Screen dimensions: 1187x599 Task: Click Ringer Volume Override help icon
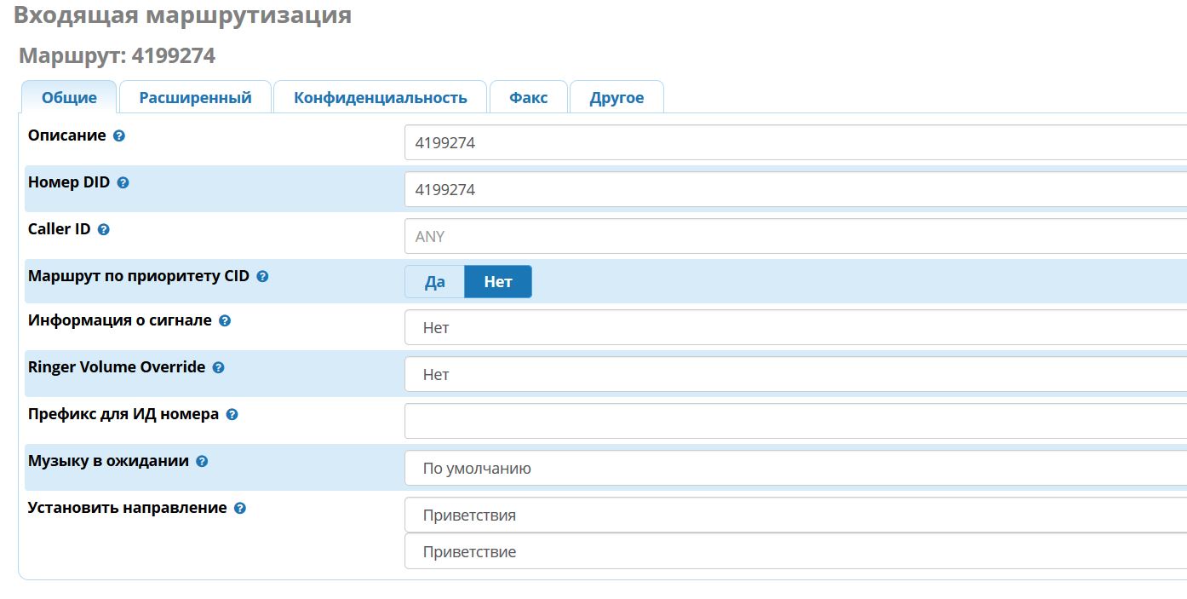(x=218, y=368)
